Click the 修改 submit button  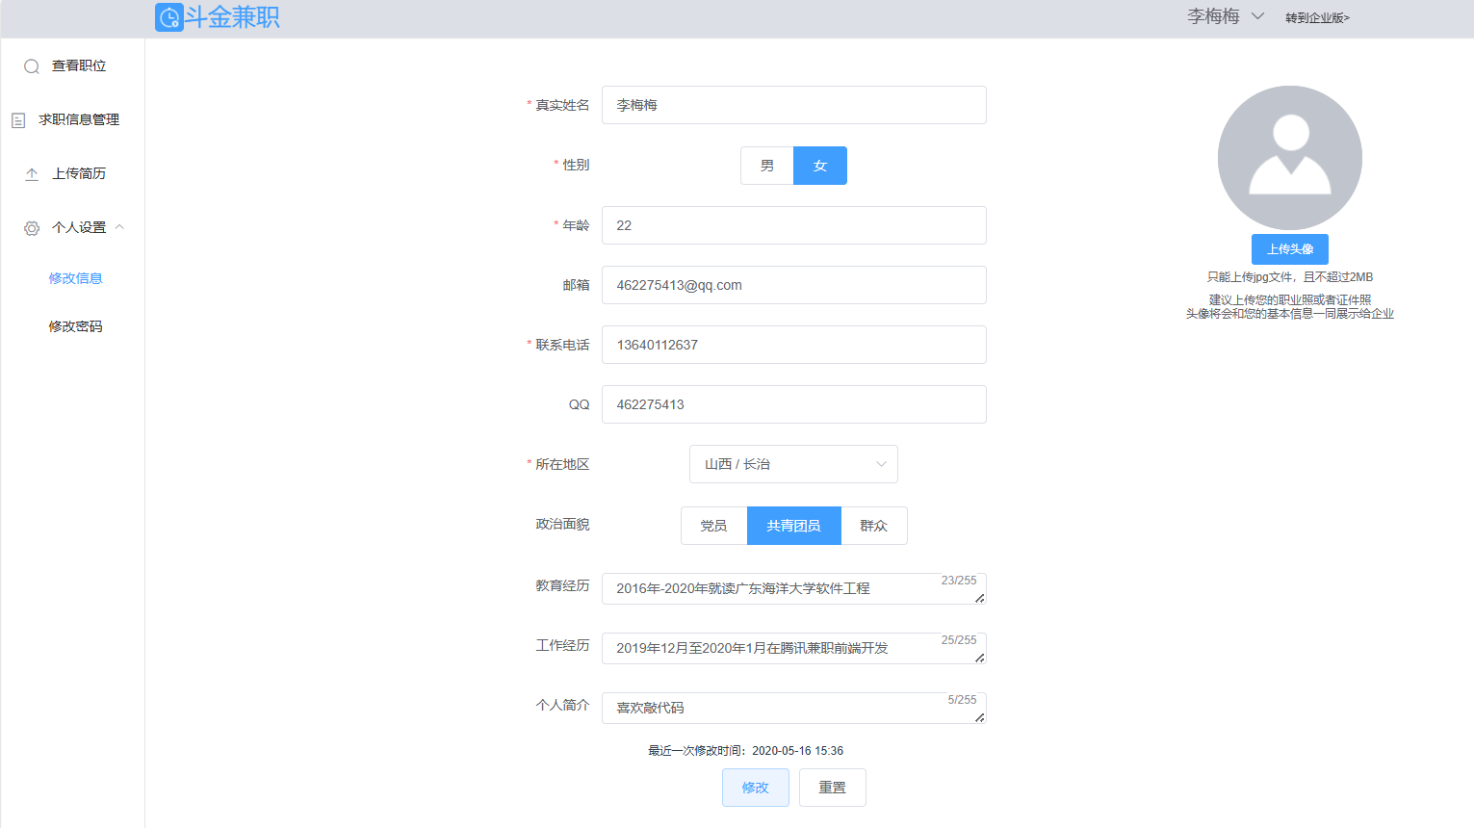756,788
